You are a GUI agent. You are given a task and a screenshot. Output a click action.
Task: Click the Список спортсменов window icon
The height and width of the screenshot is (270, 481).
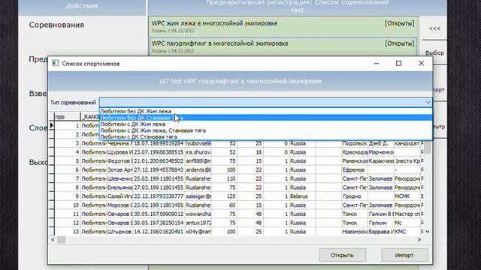coord(55,63)
